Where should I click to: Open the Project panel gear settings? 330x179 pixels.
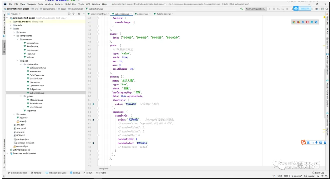(79, 14)
